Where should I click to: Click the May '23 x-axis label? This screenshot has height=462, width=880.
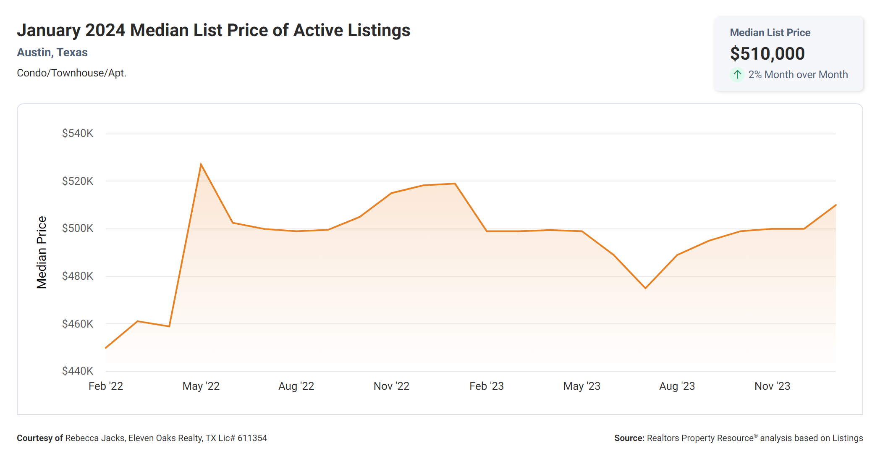pos(581,386)
